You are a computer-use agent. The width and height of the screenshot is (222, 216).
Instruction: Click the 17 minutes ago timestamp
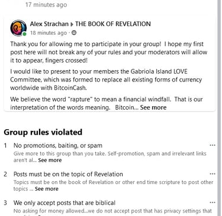(46, 5)
